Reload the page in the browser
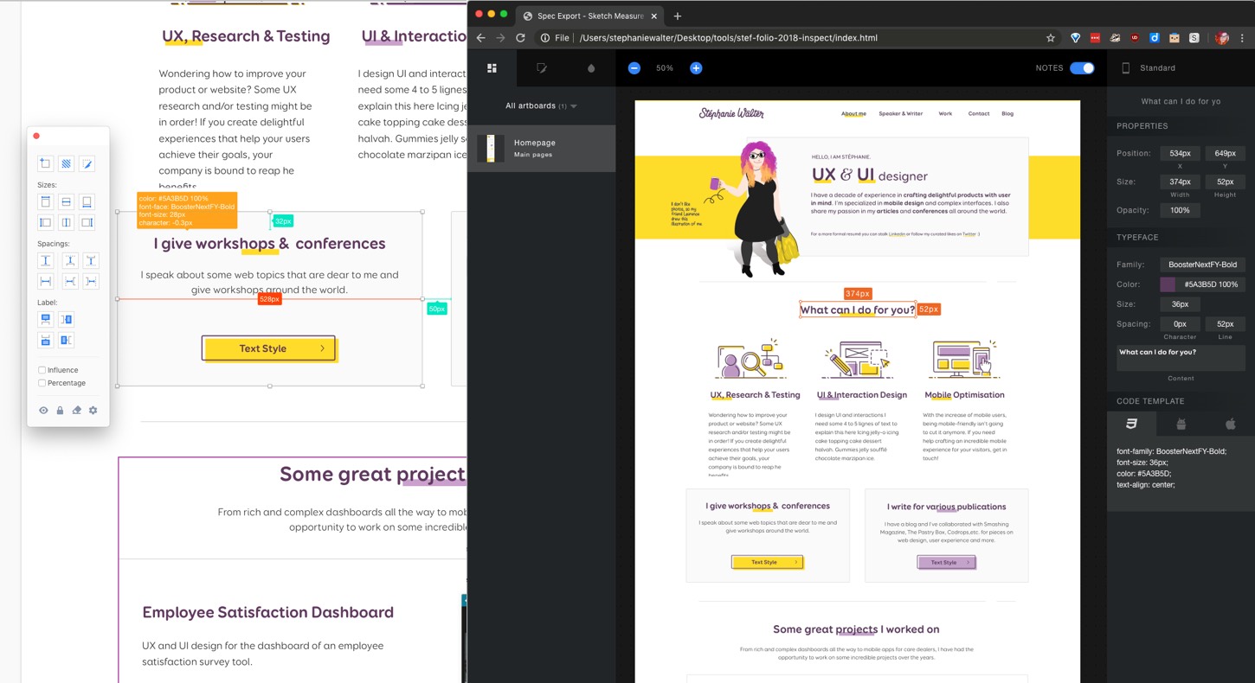 521,38
